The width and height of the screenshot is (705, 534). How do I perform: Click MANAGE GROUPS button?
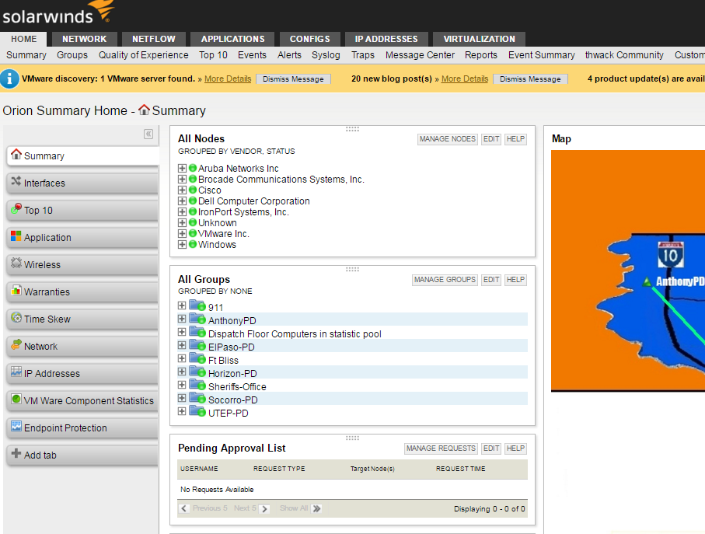tap(445, 280)
